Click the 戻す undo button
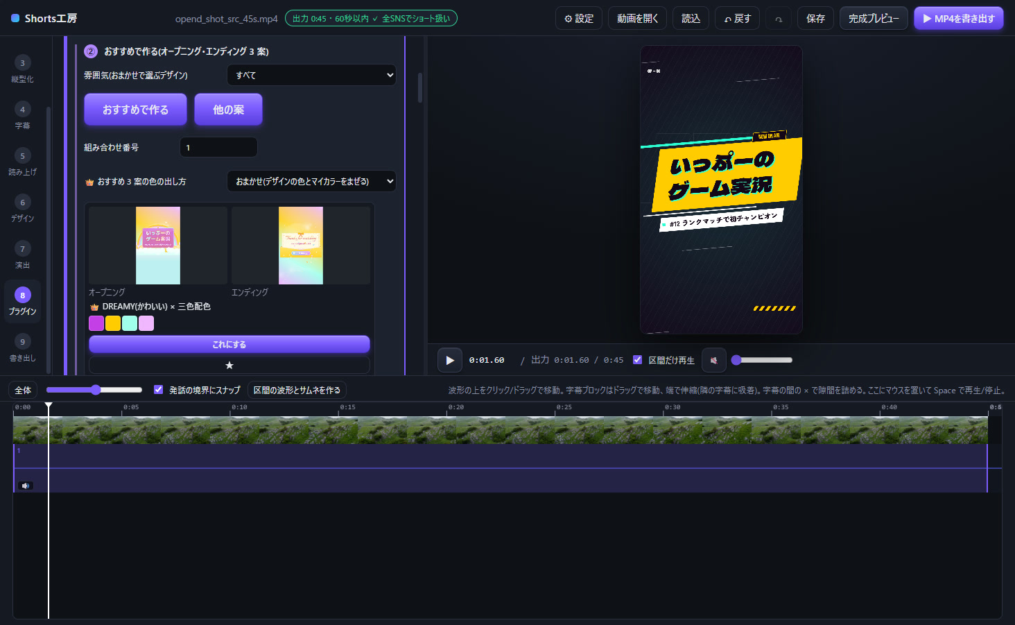The height and width of the screenshot is (625, 1015). click(738, 19)
